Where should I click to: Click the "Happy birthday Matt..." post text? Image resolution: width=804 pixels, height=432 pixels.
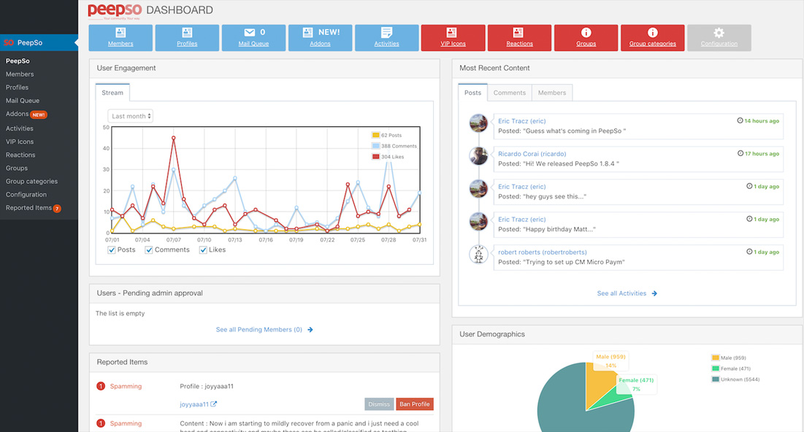[x=547, y=230]
